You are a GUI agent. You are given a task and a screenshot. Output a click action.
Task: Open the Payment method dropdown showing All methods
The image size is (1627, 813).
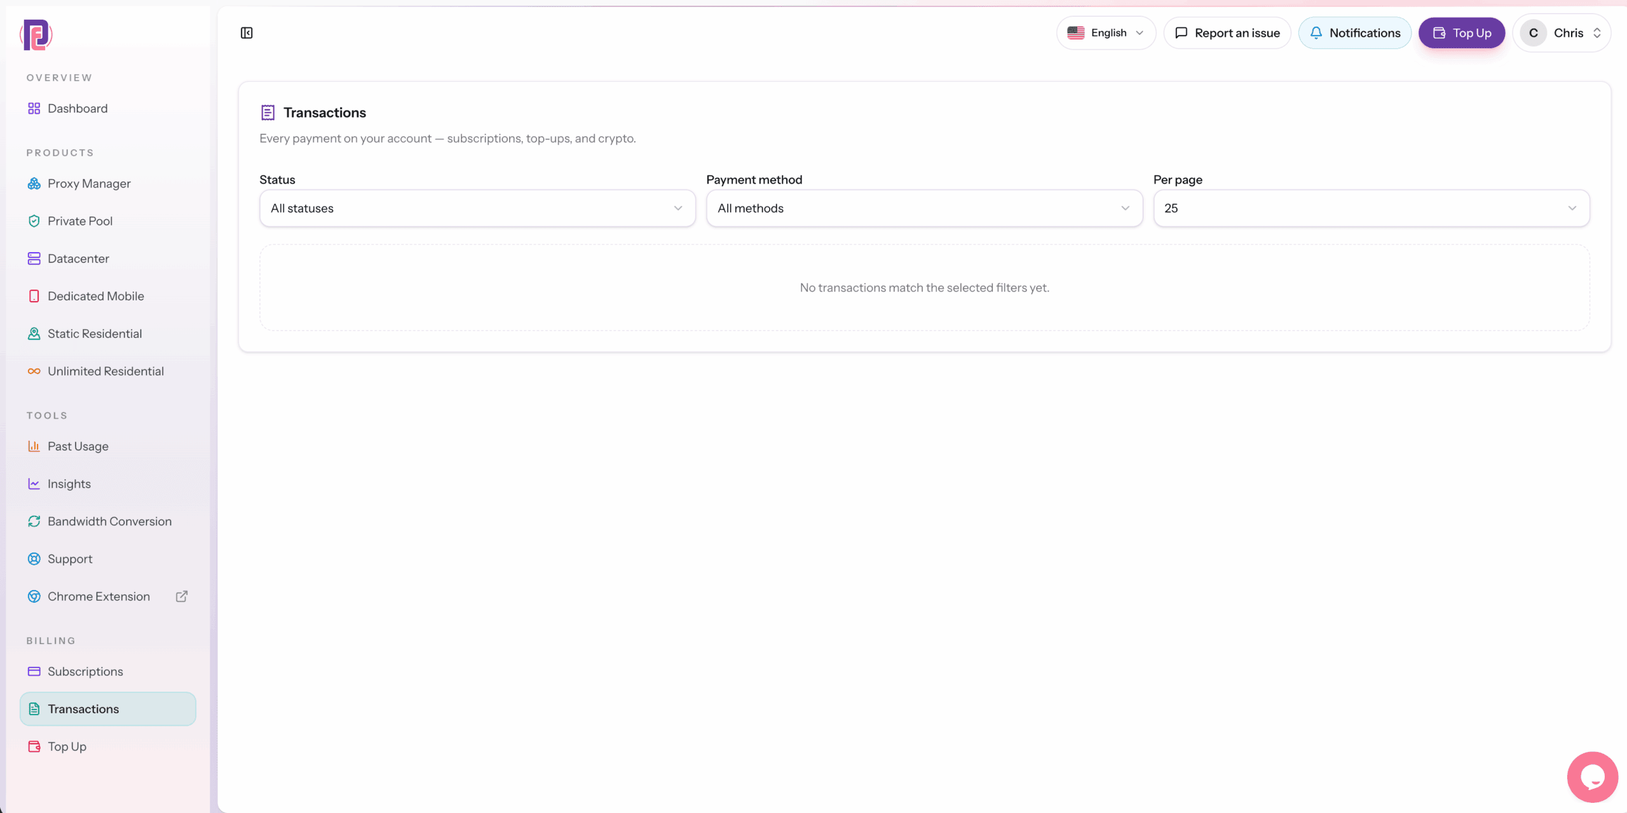924,208
